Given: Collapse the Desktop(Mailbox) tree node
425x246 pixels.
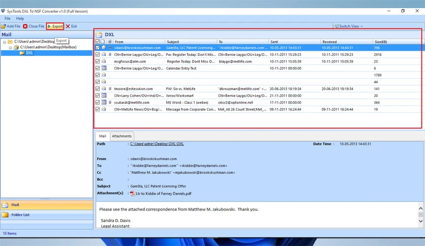Looking at the screenshot, I should pyautogui.click(x=10, y=48).
